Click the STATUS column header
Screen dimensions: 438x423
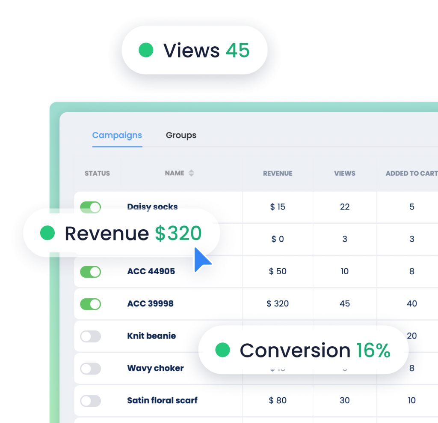(x=97, y=173)
